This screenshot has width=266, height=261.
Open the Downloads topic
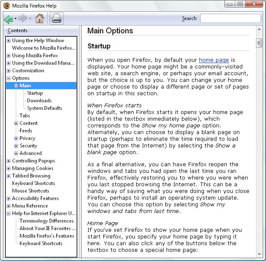(39, 101)
